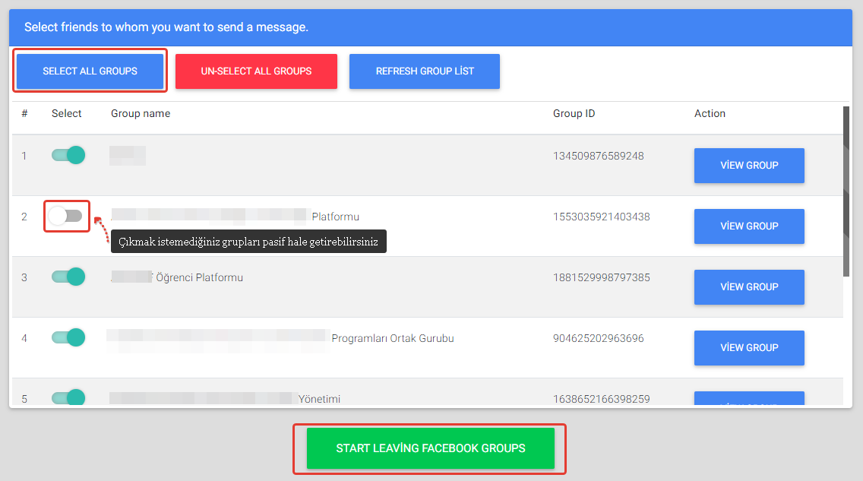Toggle the Yönetimi group switch in row 5
The height and width of the screenshot is (481, 863).
coord(68,397)
